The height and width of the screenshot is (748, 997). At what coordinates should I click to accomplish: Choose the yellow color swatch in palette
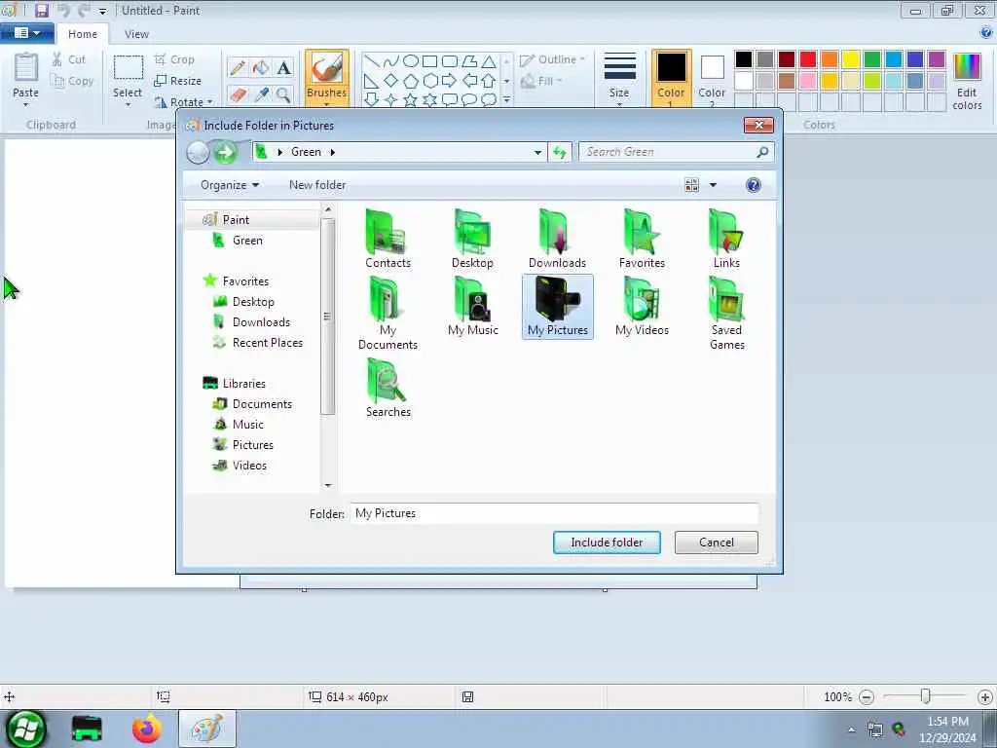point(850,59)
